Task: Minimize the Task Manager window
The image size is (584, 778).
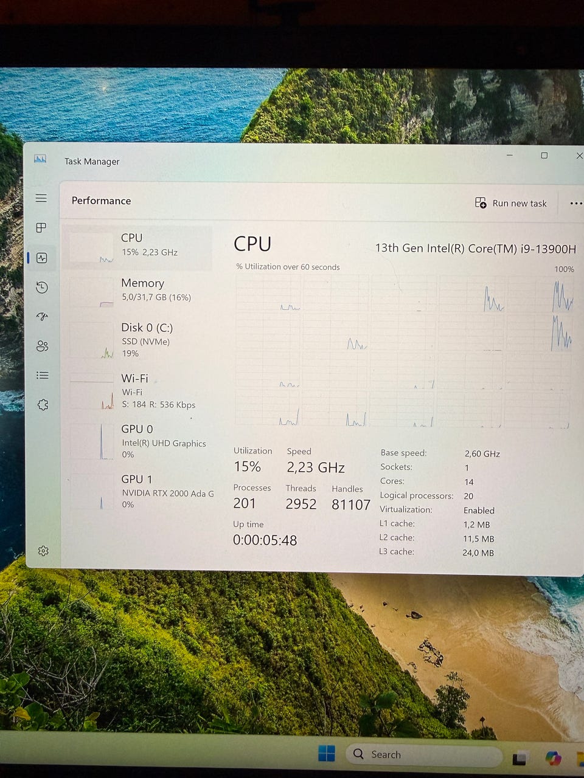Action: [510, 156]
